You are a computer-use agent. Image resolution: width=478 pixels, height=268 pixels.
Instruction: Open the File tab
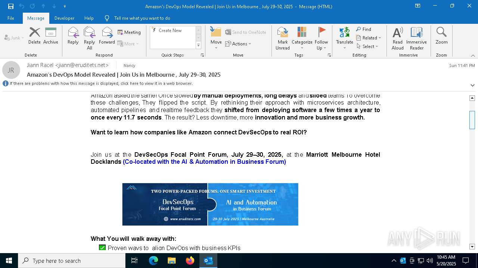(x=11, y=18)
